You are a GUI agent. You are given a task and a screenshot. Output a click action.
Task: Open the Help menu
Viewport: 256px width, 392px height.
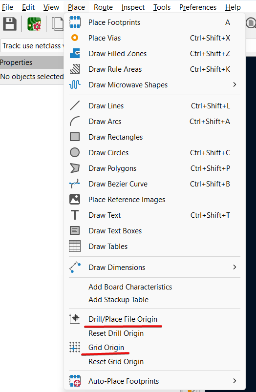(233, 7)
